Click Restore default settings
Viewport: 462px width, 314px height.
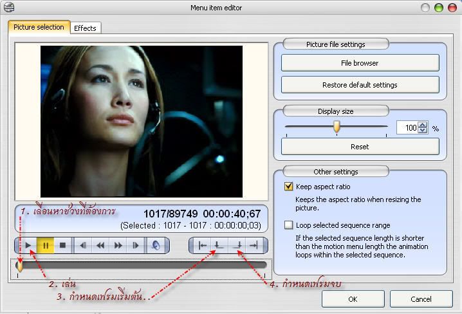(x=360, y=85)
